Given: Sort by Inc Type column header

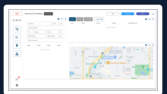Looking at the screenshot, I should click(x=98, y=23).
